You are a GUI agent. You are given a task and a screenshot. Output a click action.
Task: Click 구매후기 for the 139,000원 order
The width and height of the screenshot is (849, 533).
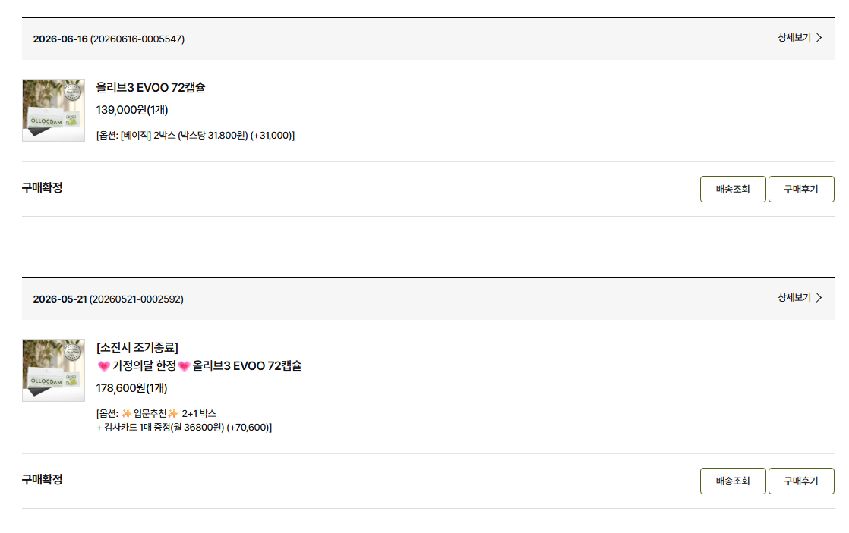(x=801, y=190)
